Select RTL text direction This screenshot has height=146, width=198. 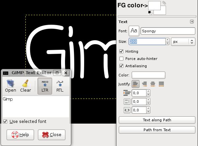pos(60,86)
